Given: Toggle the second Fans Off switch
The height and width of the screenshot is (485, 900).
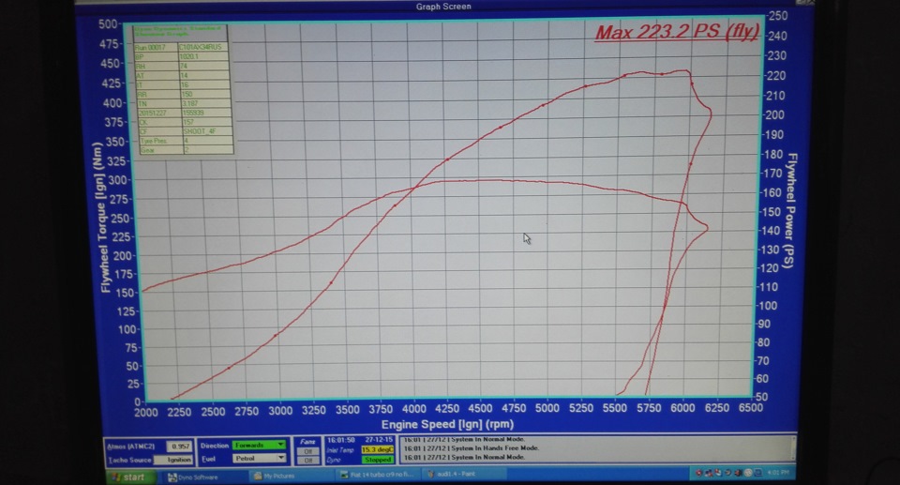Looking at the screenshot, I should (307, 461).
